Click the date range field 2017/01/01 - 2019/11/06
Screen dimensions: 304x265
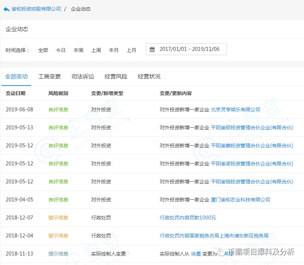coord(186,49)
